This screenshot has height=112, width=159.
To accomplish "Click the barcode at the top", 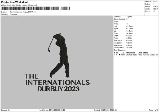I will click(x=36, y=8).
